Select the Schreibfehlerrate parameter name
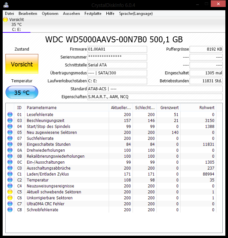The height and width of the screenshot is (238, 228). tap(42, 210)
